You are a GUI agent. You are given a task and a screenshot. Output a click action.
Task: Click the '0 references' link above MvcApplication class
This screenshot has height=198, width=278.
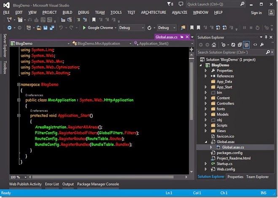(34, 95)
